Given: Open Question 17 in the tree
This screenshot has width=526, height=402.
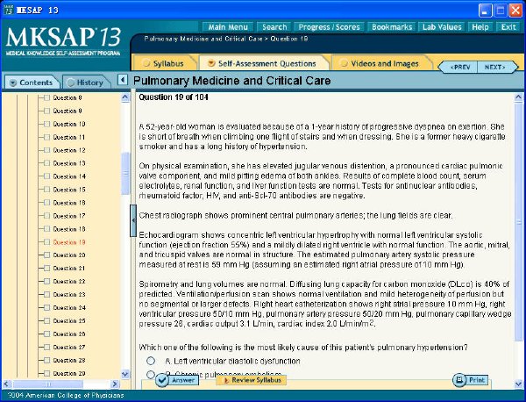Looking at the screenshot, I should tap(69, 216).
